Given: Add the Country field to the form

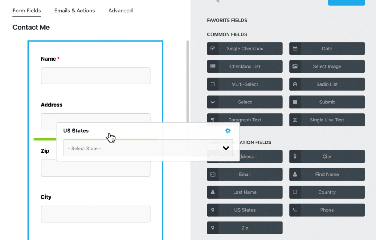Looking at the screenshot, I should tap(327, 192).
